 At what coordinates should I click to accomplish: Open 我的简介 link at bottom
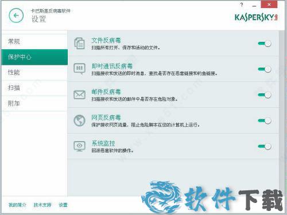[x=17, y=205]
